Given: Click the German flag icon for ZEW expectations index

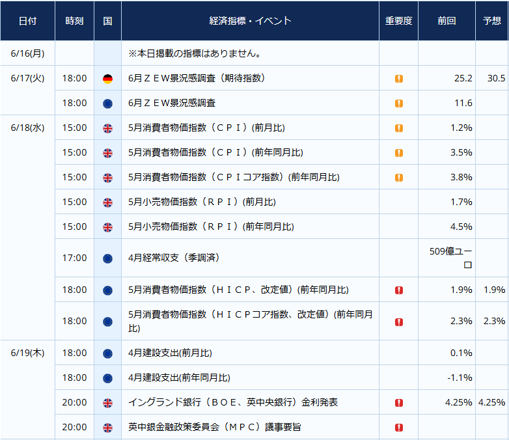Looking at the screenshot, I should pos(107,79).
